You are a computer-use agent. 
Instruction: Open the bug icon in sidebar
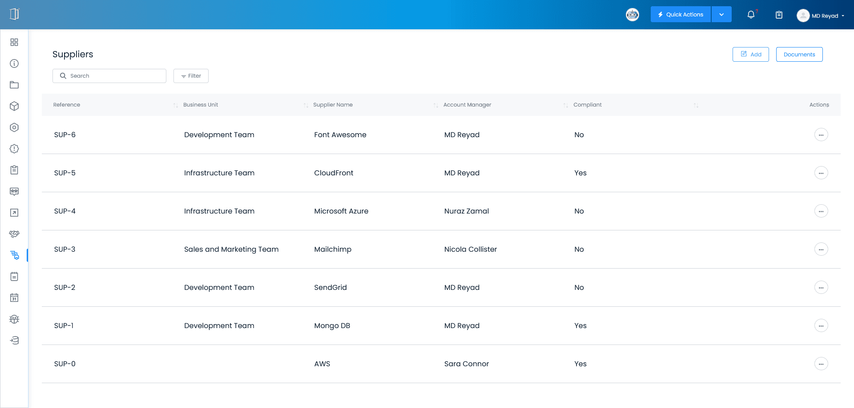14,319
